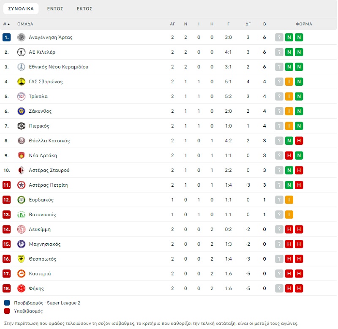This screenshot has height=329, width=338.
Task: Switch to the ΕΚΤΟΣ tab
Action: [84, 8]
